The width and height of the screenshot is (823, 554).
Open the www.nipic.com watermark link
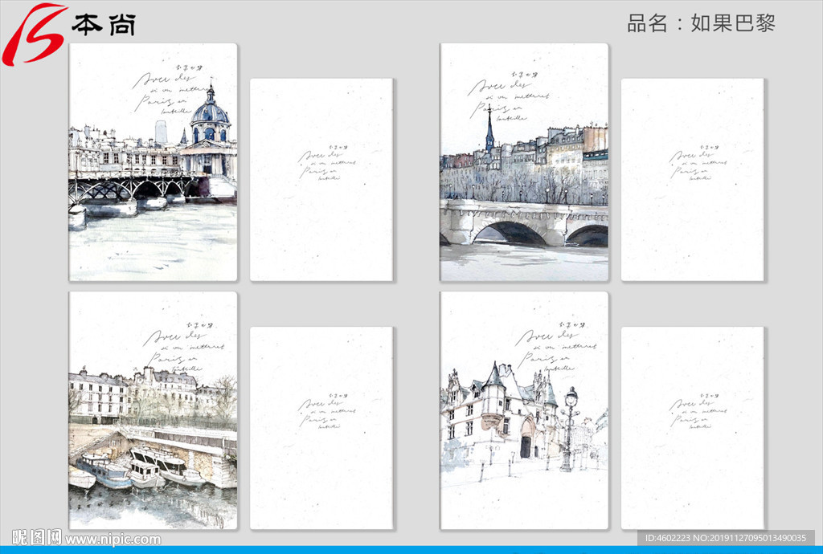113,540
